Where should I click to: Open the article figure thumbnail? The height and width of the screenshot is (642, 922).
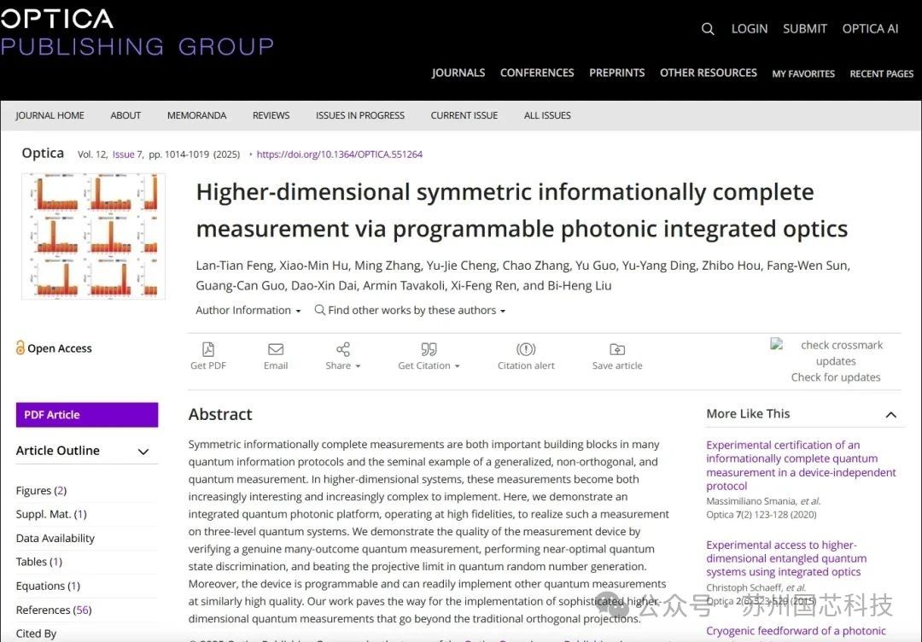pyautogui.click(x=94, y=236)
